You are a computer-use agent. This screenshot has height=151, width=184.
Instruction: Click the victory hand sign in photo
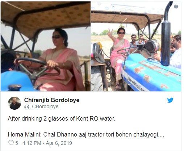(x=110, y=33)
